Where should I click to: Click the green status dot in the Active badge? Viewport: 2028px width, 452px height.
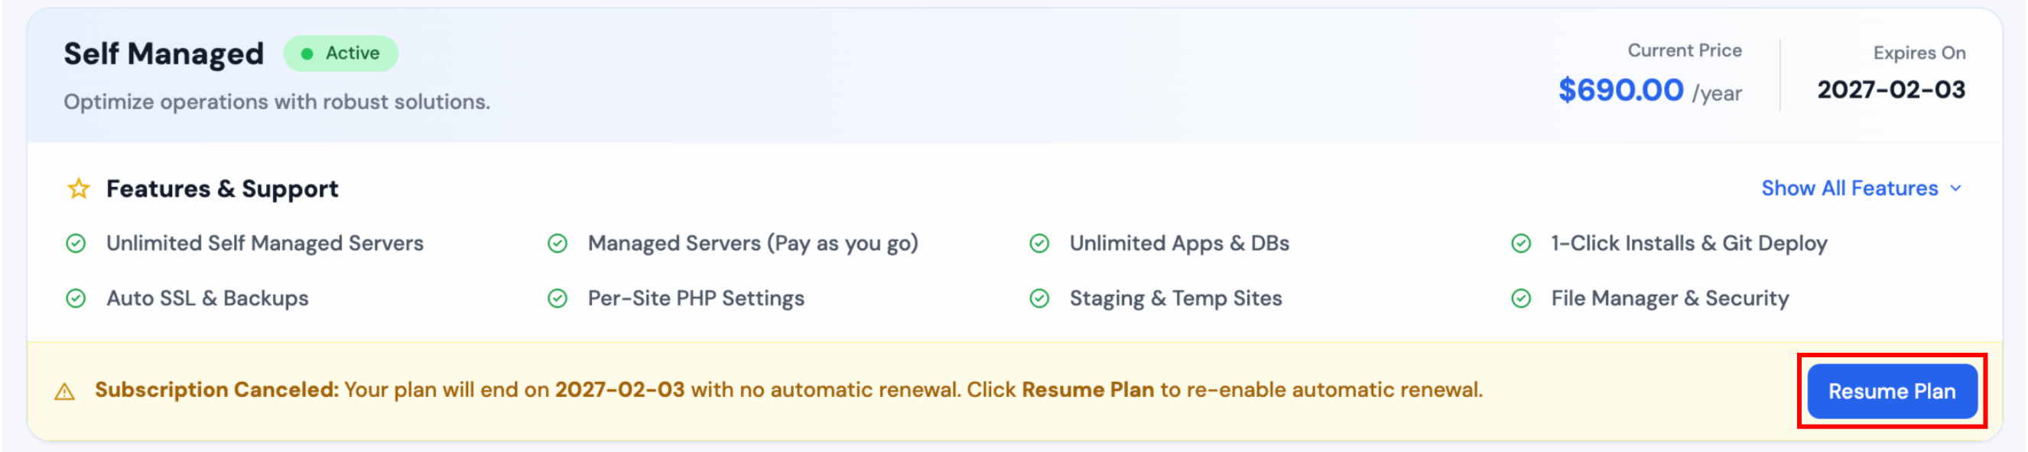[x=307, y=53]
